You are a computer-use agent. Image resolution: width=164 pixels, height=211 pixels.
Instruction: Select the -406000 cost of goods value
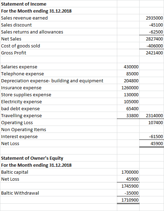coord(151,46)
